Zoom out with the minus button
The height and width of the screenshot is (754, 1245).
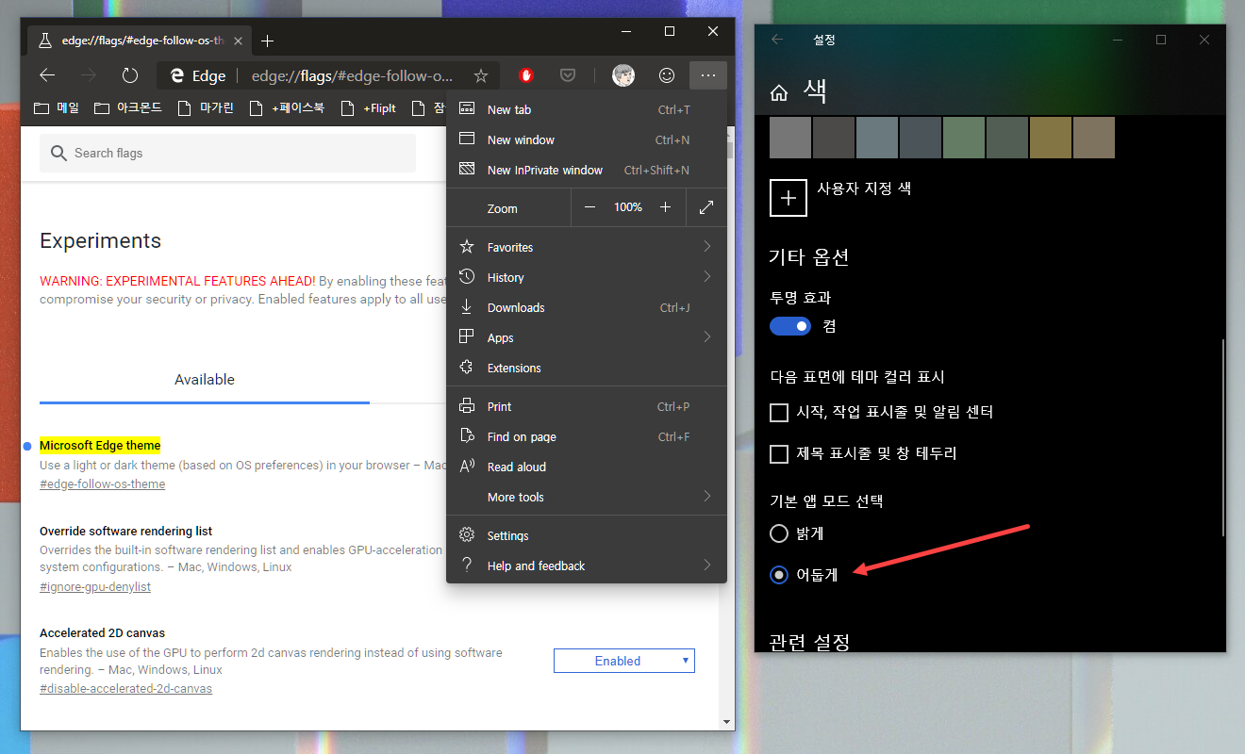pyautogui.click(x=590, y=207)
